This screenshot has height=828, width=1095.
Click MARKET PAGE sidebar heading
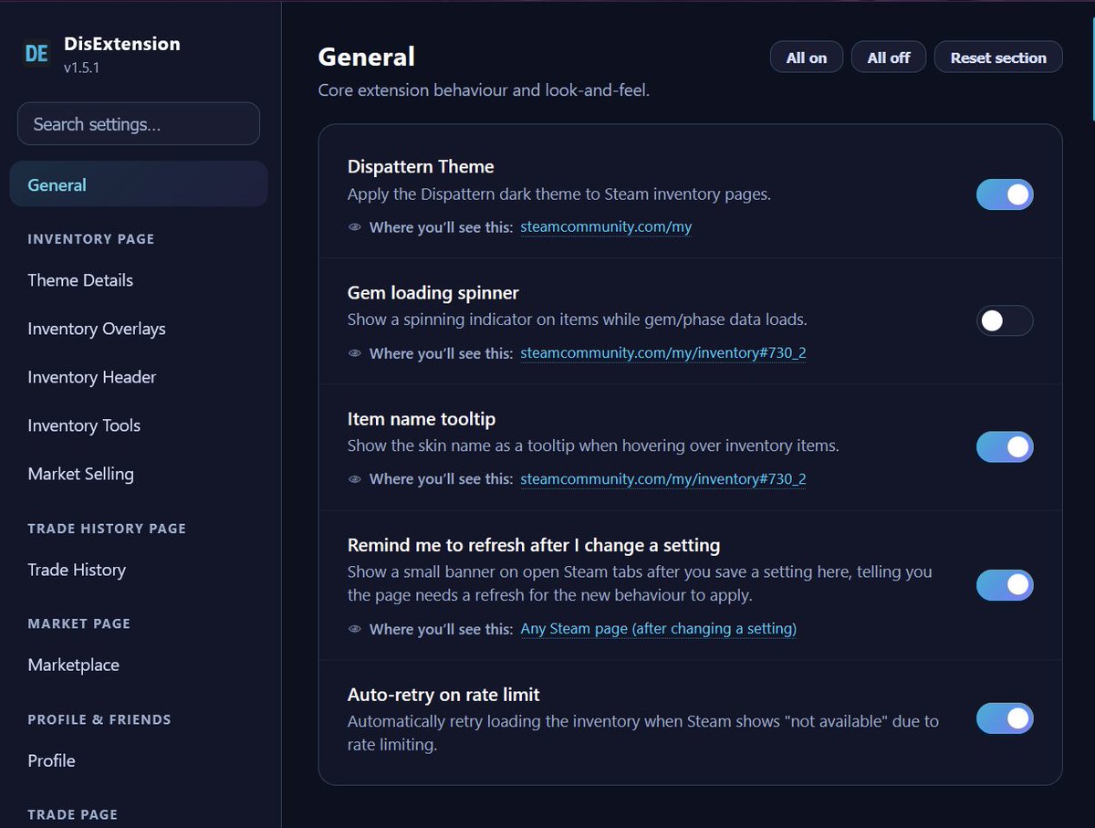79,624
